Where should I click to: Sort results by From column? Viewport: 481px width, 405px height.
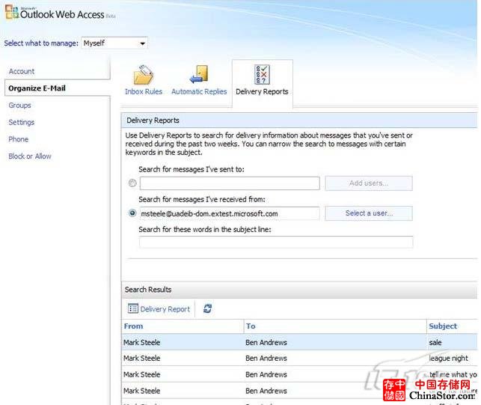coord(183,326)
